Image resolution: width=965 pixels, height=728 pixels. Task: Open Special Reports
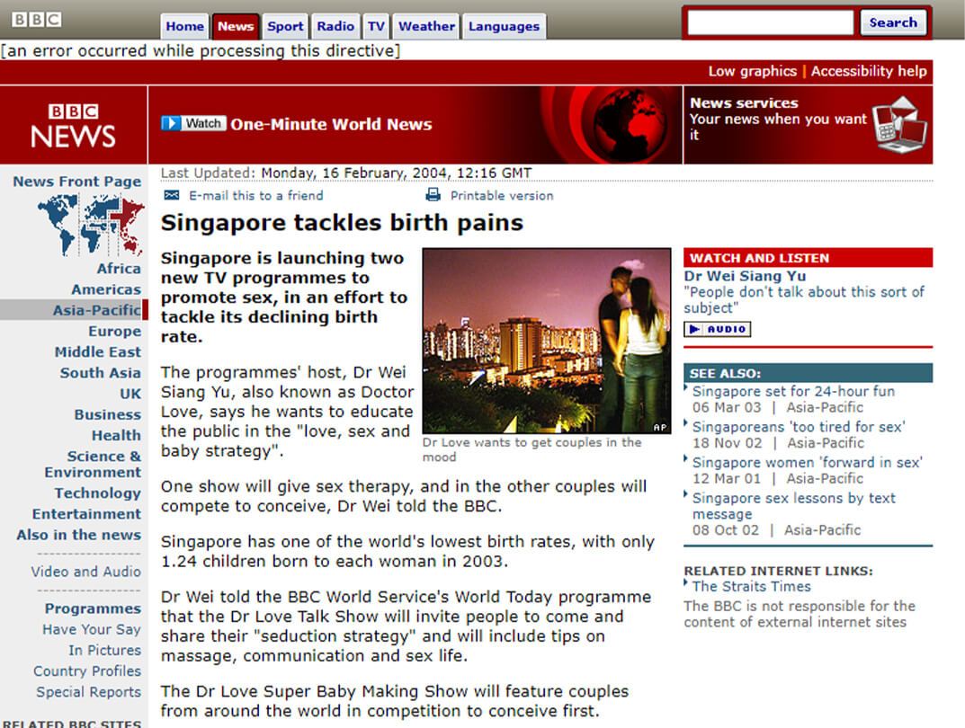coord(89,692)
